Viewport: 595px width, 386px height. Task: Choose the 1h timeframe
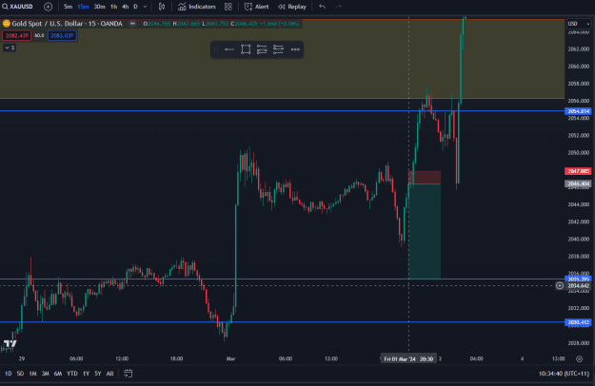click(114, 7)
